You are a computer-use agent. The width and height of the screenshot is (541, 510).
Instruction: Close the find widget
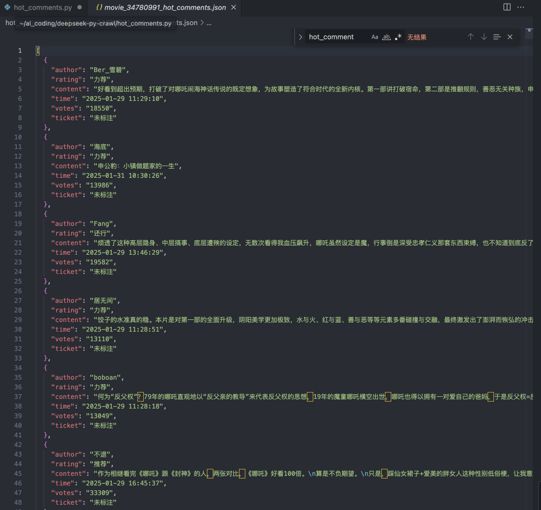click(510, 37)
